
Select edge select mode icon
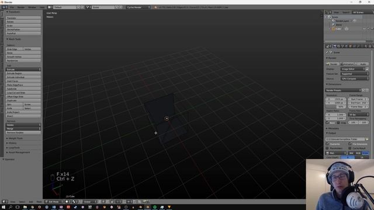pyautogui.click(x=103, y=202)
